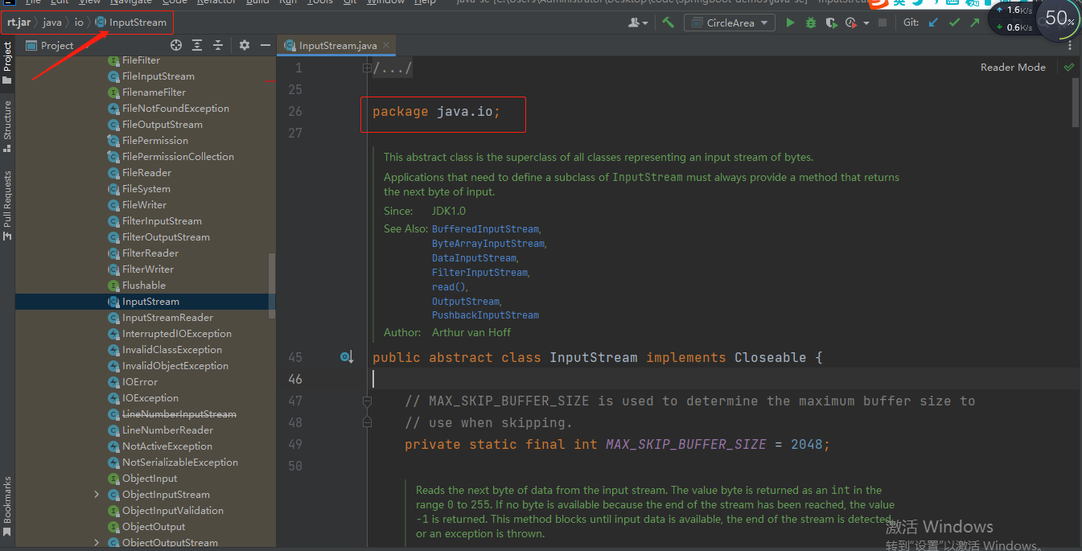1082x551 pixels.
Task: Unfold the collapsed comment on line 1
Action: click(367, 68)
